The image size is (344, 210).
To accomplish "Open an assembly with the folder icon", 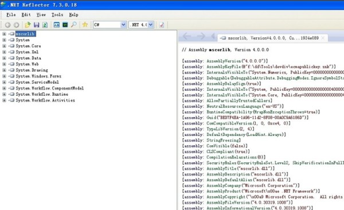I will pos(28,25).
